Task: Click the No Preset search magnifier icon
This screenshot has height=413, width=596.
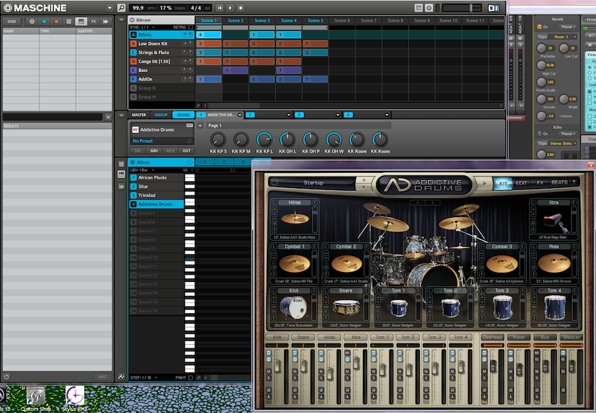Action: pyautogui.click(x=189, y=141)
